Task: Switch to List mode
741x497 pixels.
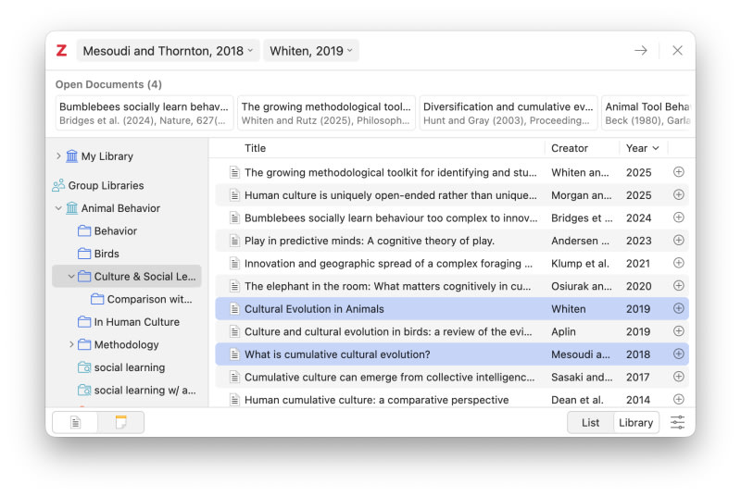Action: (590, 422)
